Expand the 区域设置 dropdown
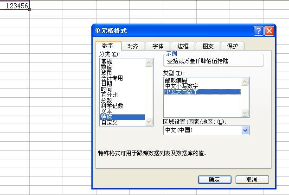The image size is (289, 195). (245, 131)
